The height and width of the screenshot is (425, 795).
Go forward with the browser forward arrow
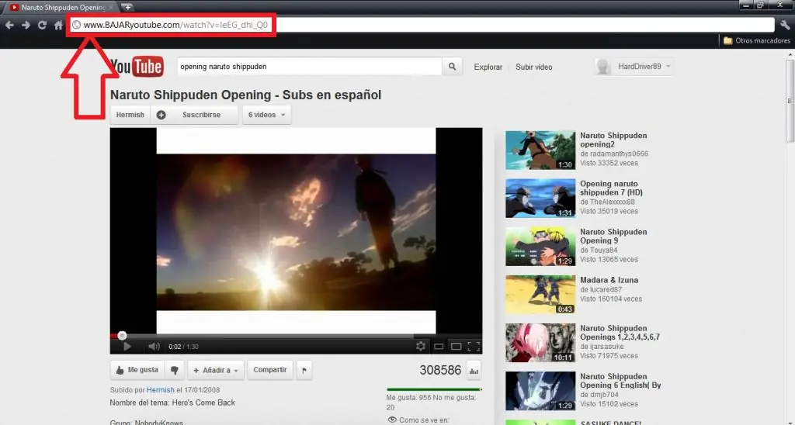click(26, 26)
